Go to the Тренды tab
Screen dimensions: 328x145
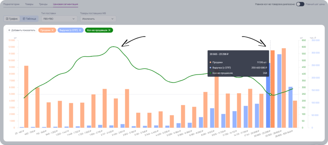point(43,4)
